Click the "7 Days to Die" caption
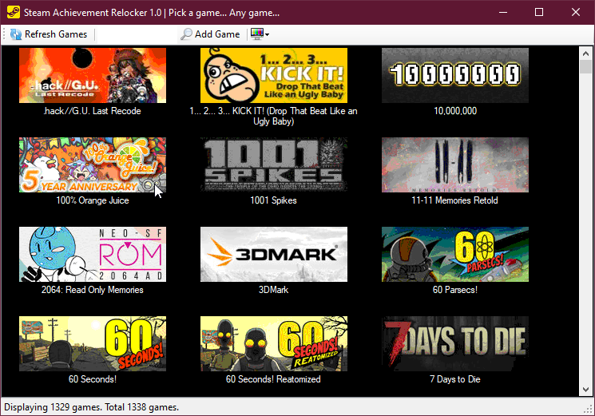This screenshot has width=595, height=416. [455, 379]
